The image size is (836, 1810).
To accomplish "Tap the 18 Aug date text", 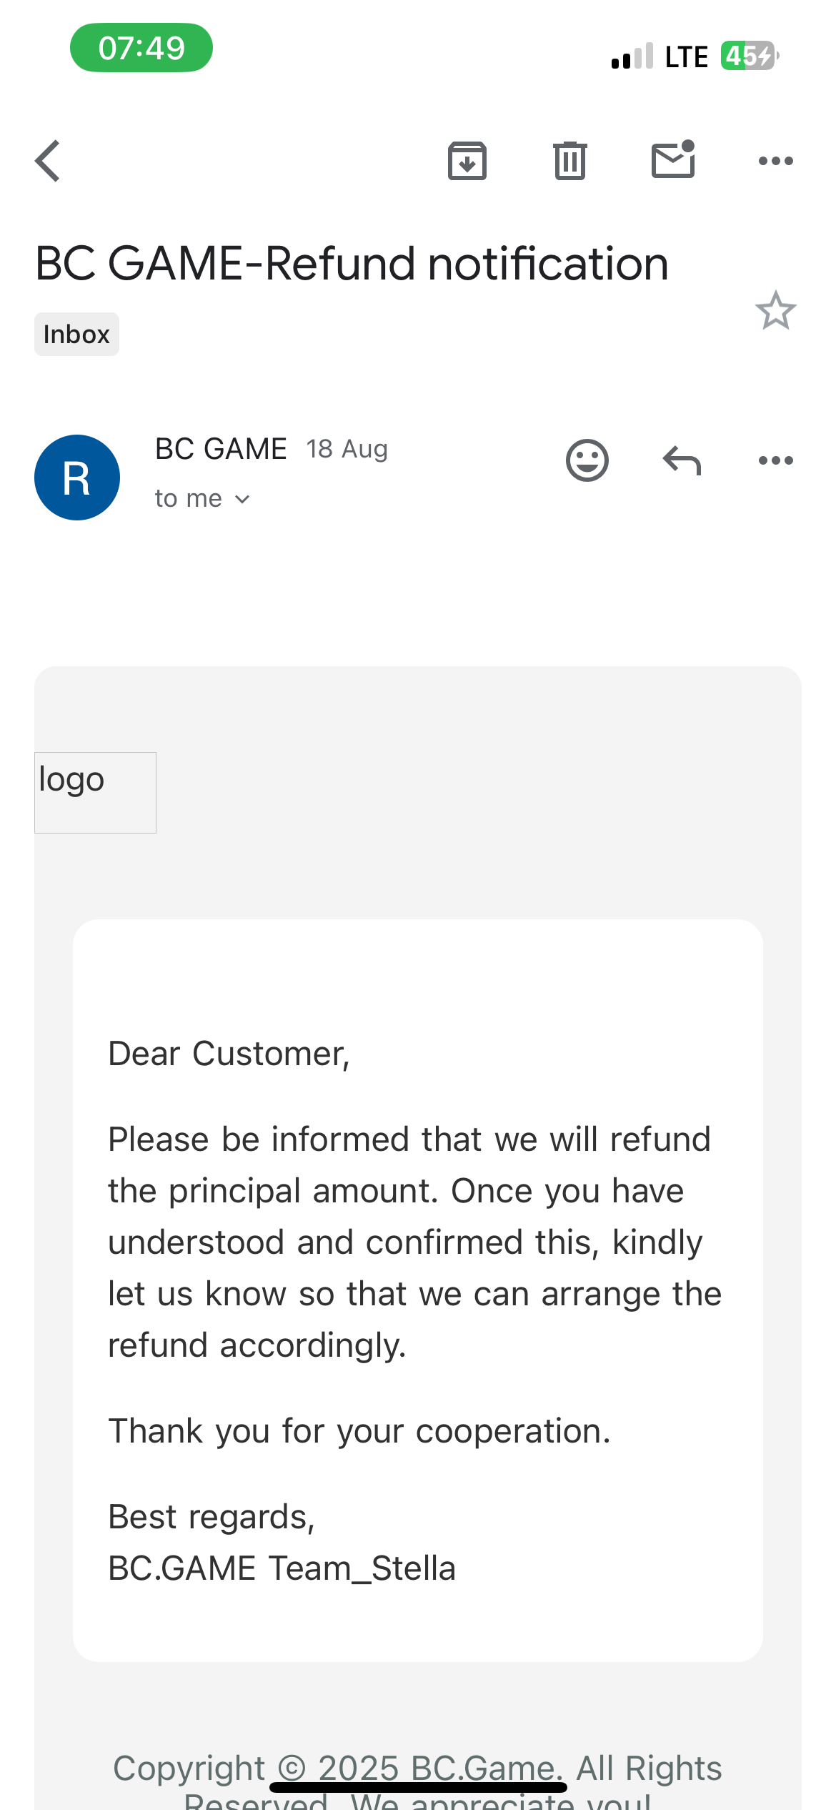I will 347,449.
